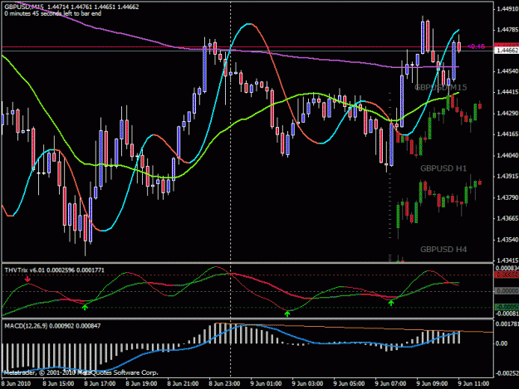The image size is (519, 389).
Task: Click the MACD scale value 0.001781
Action: [x=507, y=324]
